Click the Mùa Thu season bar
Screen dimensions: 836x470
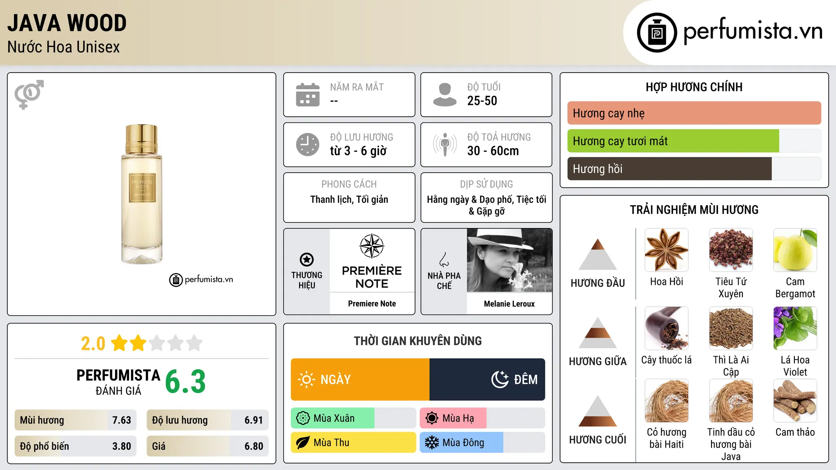point(353,443)
